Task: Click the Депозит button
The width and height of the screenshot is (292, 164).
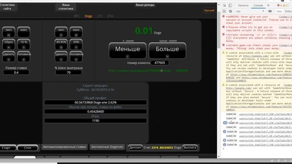Action: click(135, 148)
